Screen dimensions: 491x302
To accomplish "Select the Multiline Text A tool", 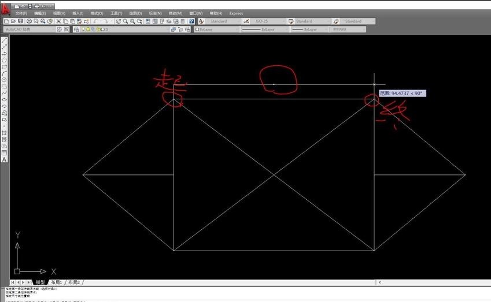I will coord(5,159).
